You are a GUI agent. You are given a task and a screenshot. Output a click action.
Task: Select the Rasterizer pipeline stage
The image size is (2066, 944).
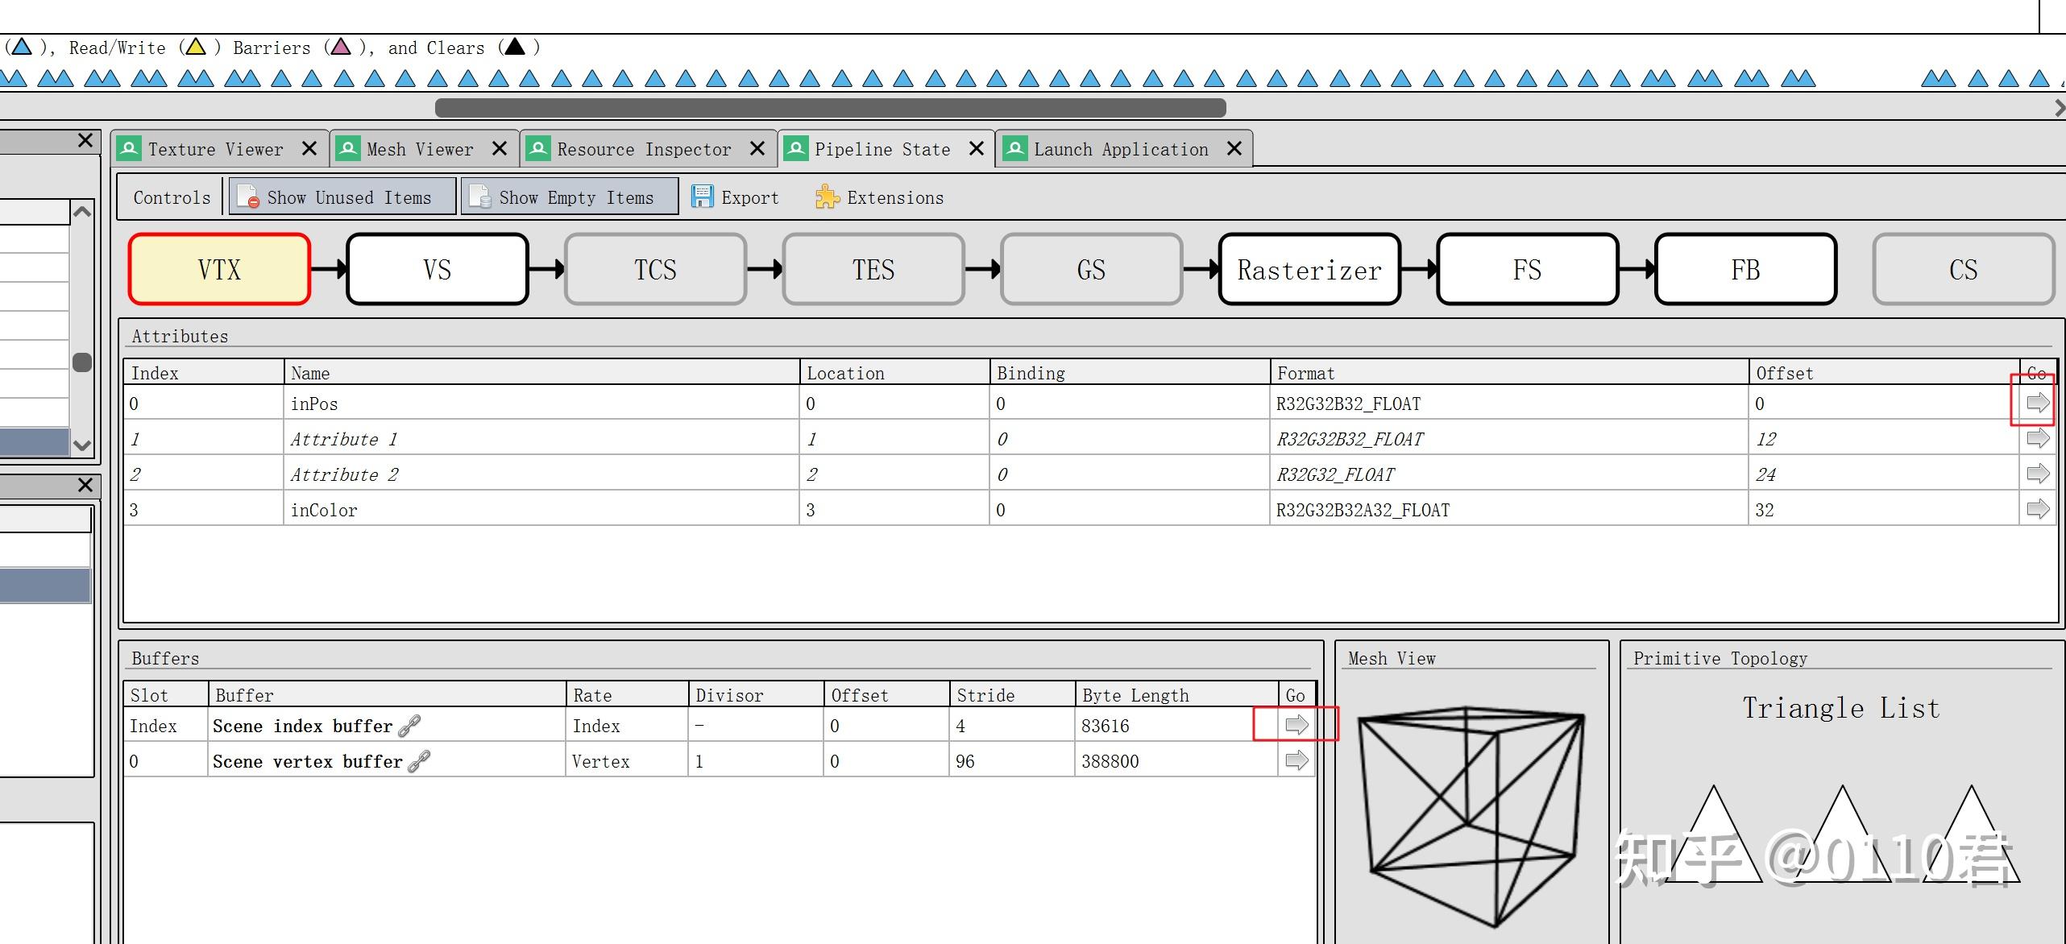(x=1309, y=270)
